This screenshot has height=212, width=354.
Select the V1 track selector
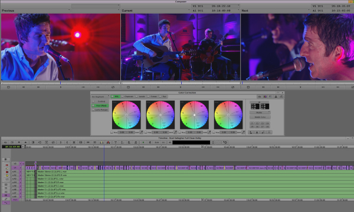pyautogui.click(x=15, y=168)
